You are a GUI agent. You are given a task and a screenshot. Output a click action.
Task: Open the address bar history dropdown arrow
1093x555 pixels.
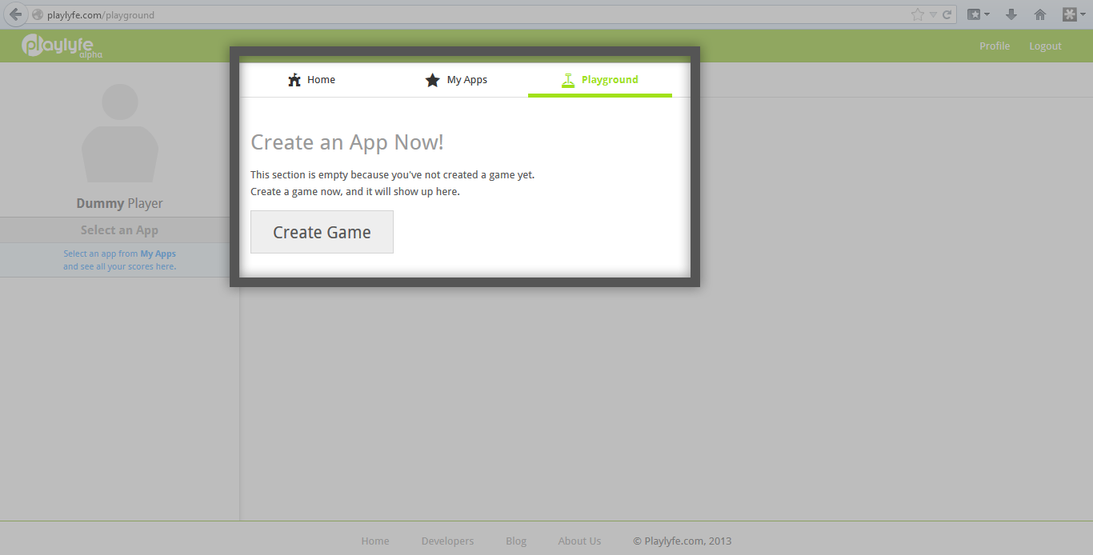click(933, 15)
